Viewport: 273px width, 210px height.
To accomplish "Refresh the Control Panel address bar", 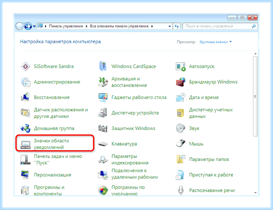I will tap(177, 26).
